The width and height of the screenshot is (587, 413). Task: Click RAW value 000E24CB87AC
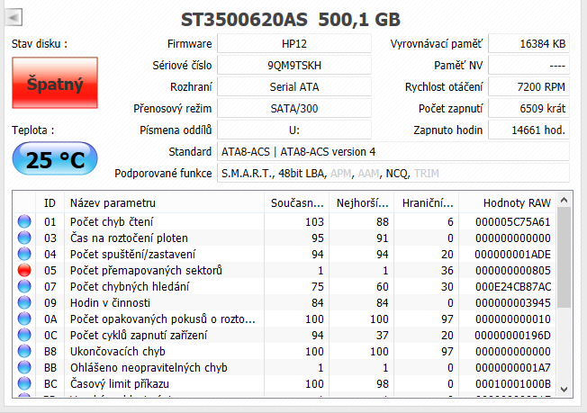click(x=513, y=286)
